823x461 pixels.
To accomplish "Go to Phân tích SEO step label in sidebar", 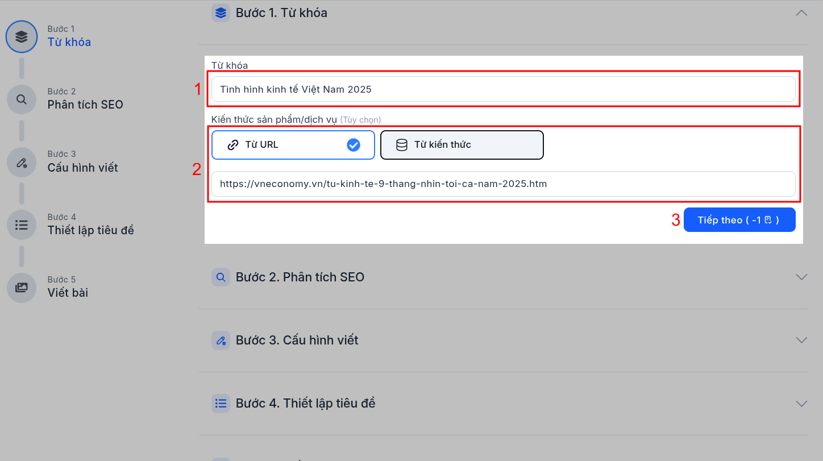I will pos(85,105).
